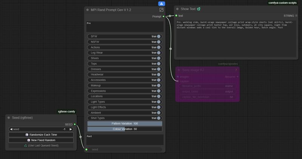
Task: Adjust the Colour Variation slider
Action: pos(125,129)
